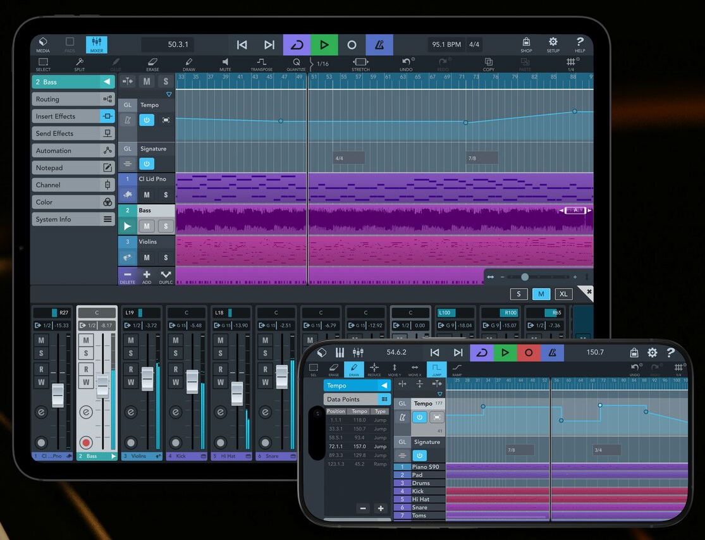Screen dimensions: 705x540
Task: Click Undo on the iPad toolbar
Action: (407, 64)
